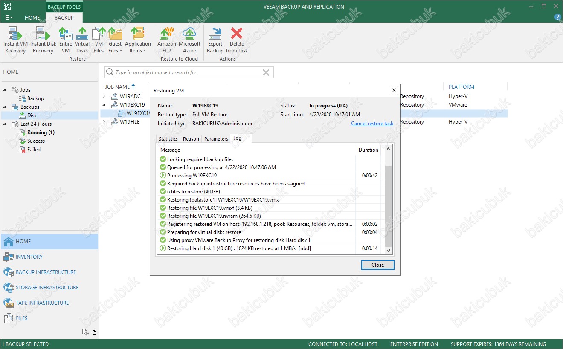Close the Restoring VM dialog with X
The width and height of the screenshot is (563, 349).
[394, 90]
